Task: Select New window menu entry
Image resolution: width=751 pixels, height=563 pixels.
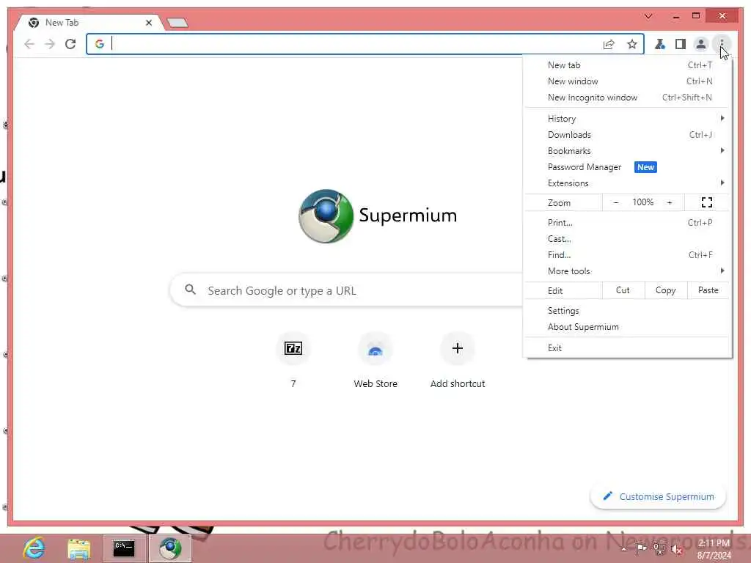Action: [628, 81]
